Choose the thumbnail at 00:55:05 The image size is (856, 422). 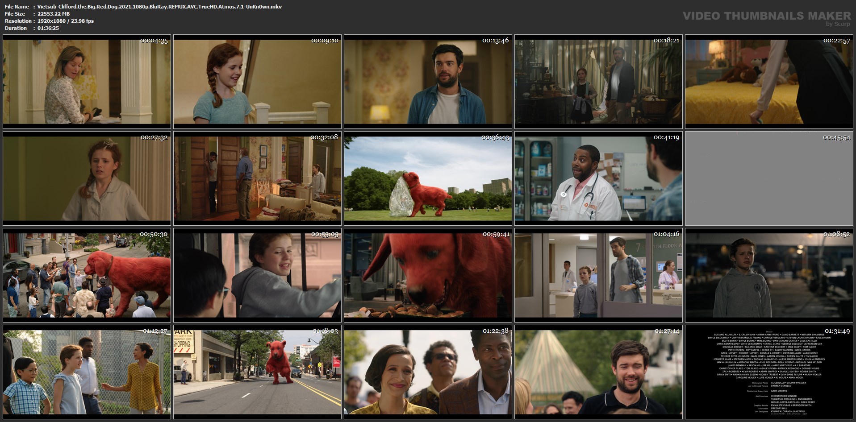(258, 275)
